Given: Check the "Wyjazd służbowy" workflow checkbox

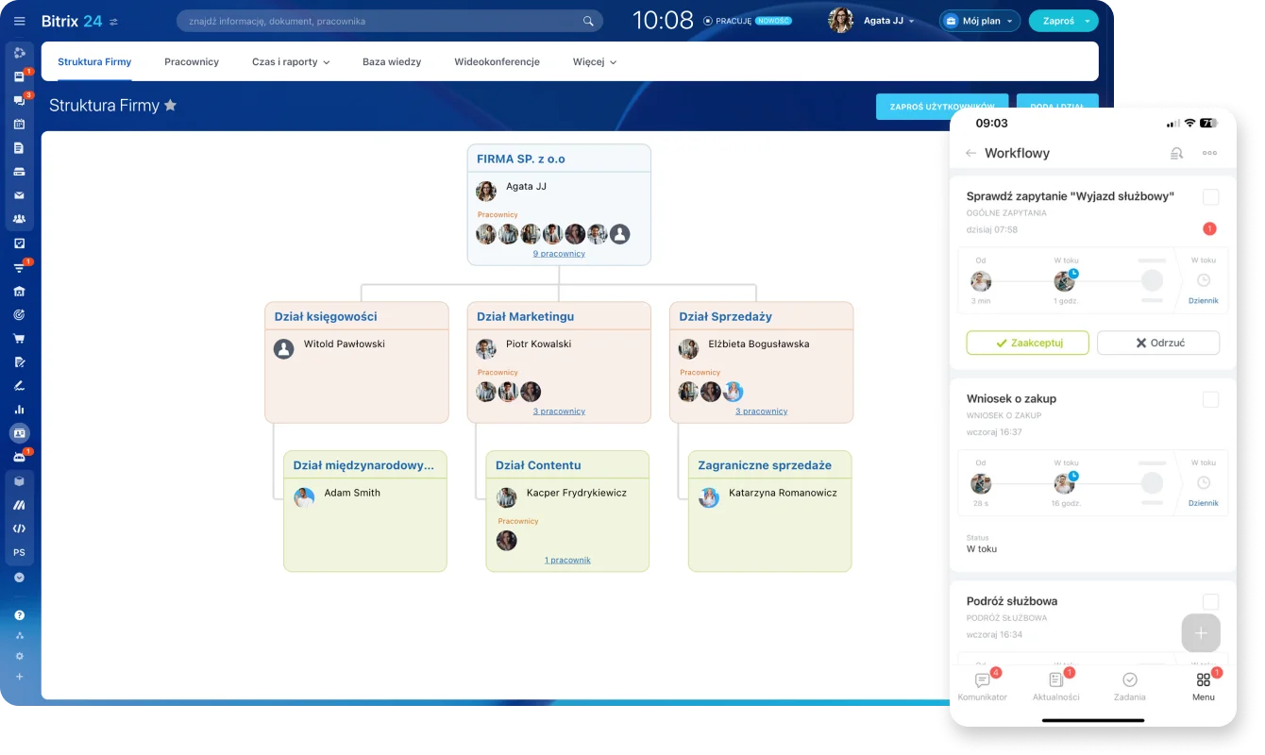Looking at the screenshot, I should (x=1210, y=197).
